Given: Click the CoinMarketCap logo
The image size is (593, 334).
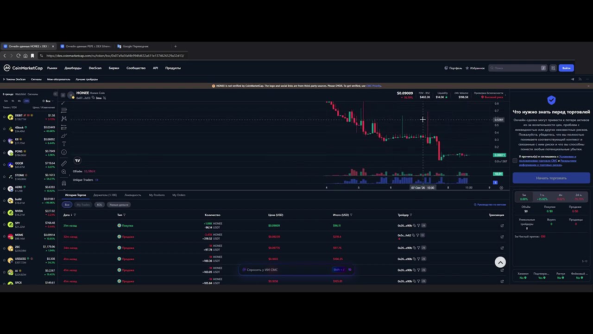Looking at the screenshot, I should pos(23,68).
